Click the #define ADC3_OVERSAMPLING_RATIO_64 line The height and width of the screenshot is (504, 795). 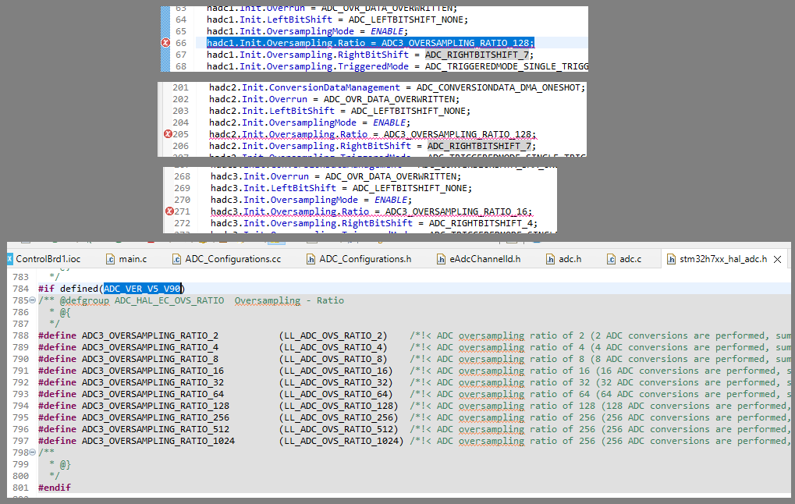point(414,393)
